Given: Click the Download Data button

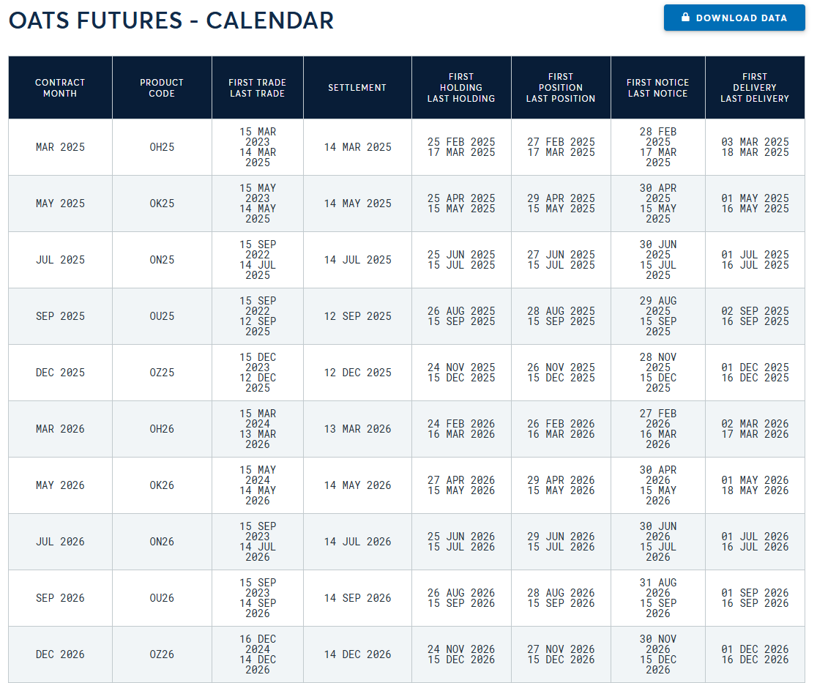Looking at the screenshot, I should click(x=734, y=18).
